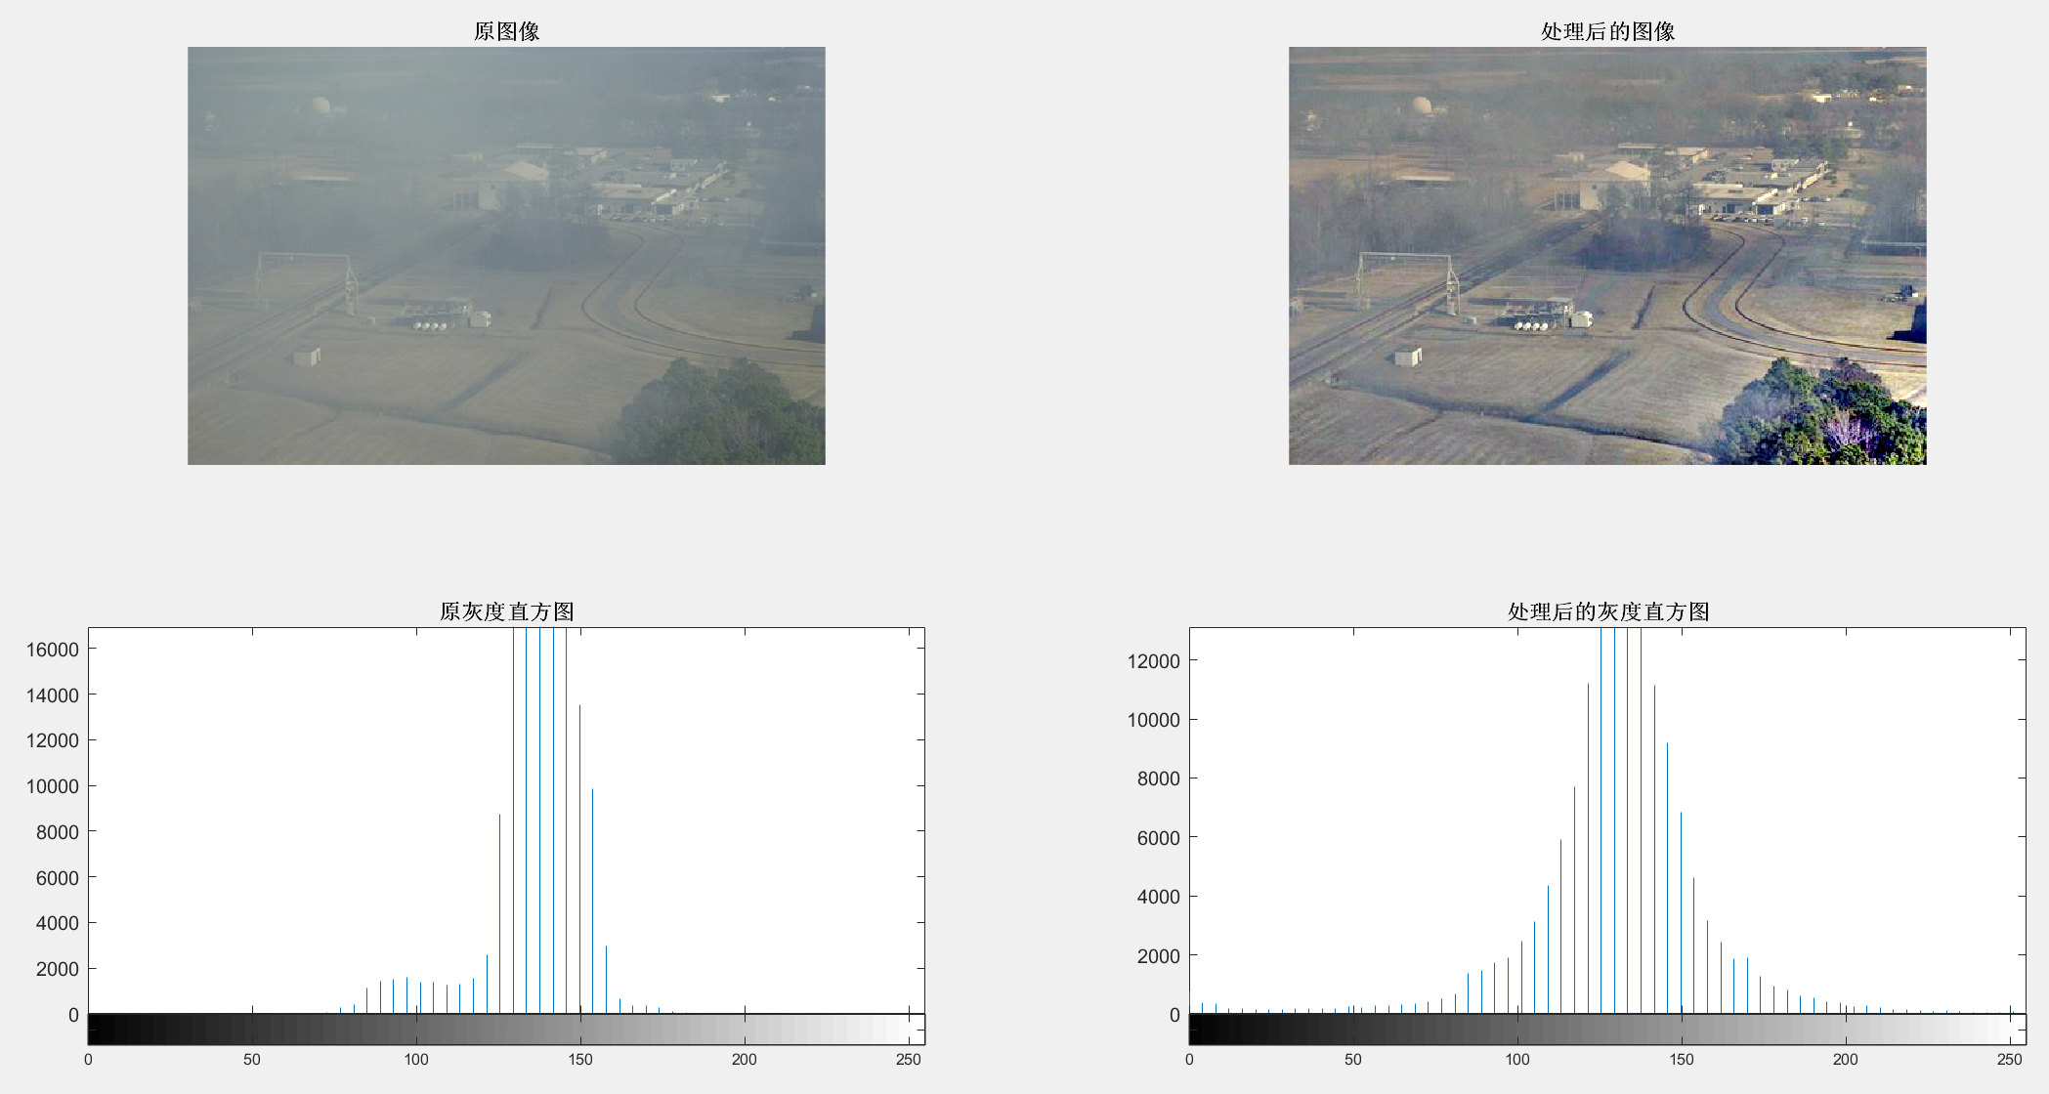This screenshot has height=1094, width=2049.
Task: Click x-axis label 250 under processed histogram
Action: tap(2010, 1060)
